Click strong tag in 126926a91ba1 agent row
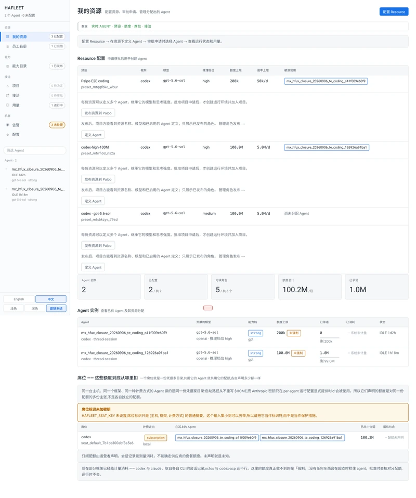This screenshot has width=416, height=498. tap(255, 353)
